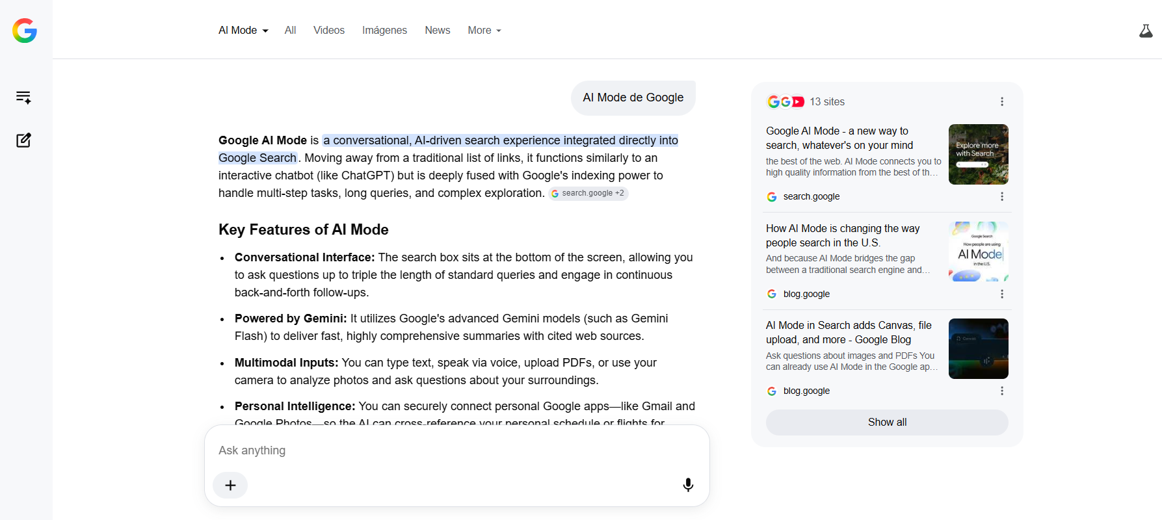Viewport: 1162px width, 520px height.
Task: Expand the More menu dropdown
Action: coord(484,31)
